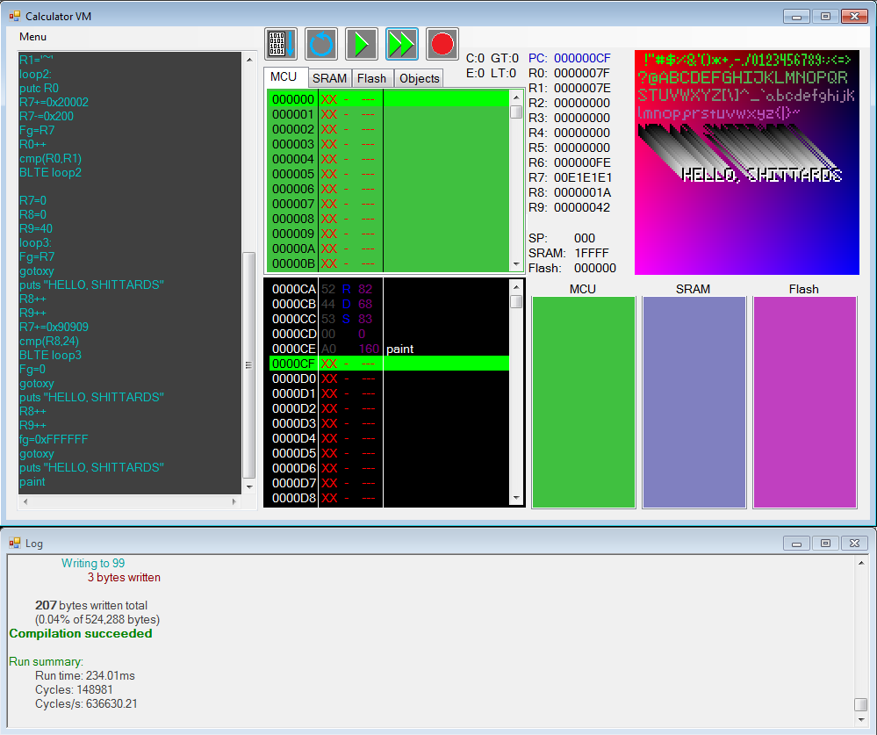Click the red stop circle button
Viewport: 877px width, 735px height.
click(x=442, y=44)
